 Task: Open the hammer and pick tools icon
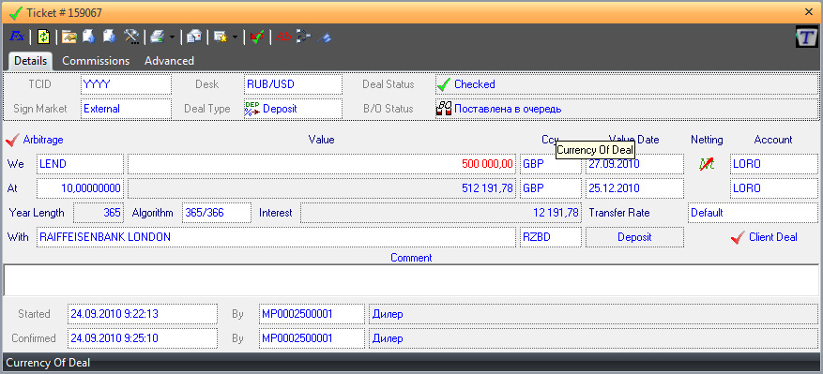(130, 37)
